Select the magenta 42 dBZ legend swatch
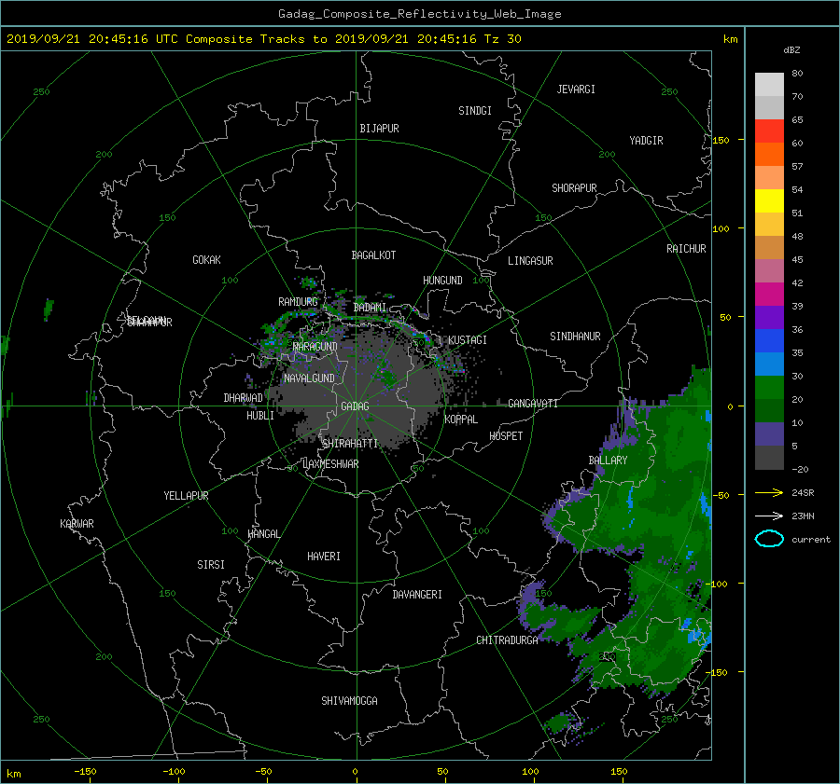This screenshot has height=784, width=840. tap(769, 294)
